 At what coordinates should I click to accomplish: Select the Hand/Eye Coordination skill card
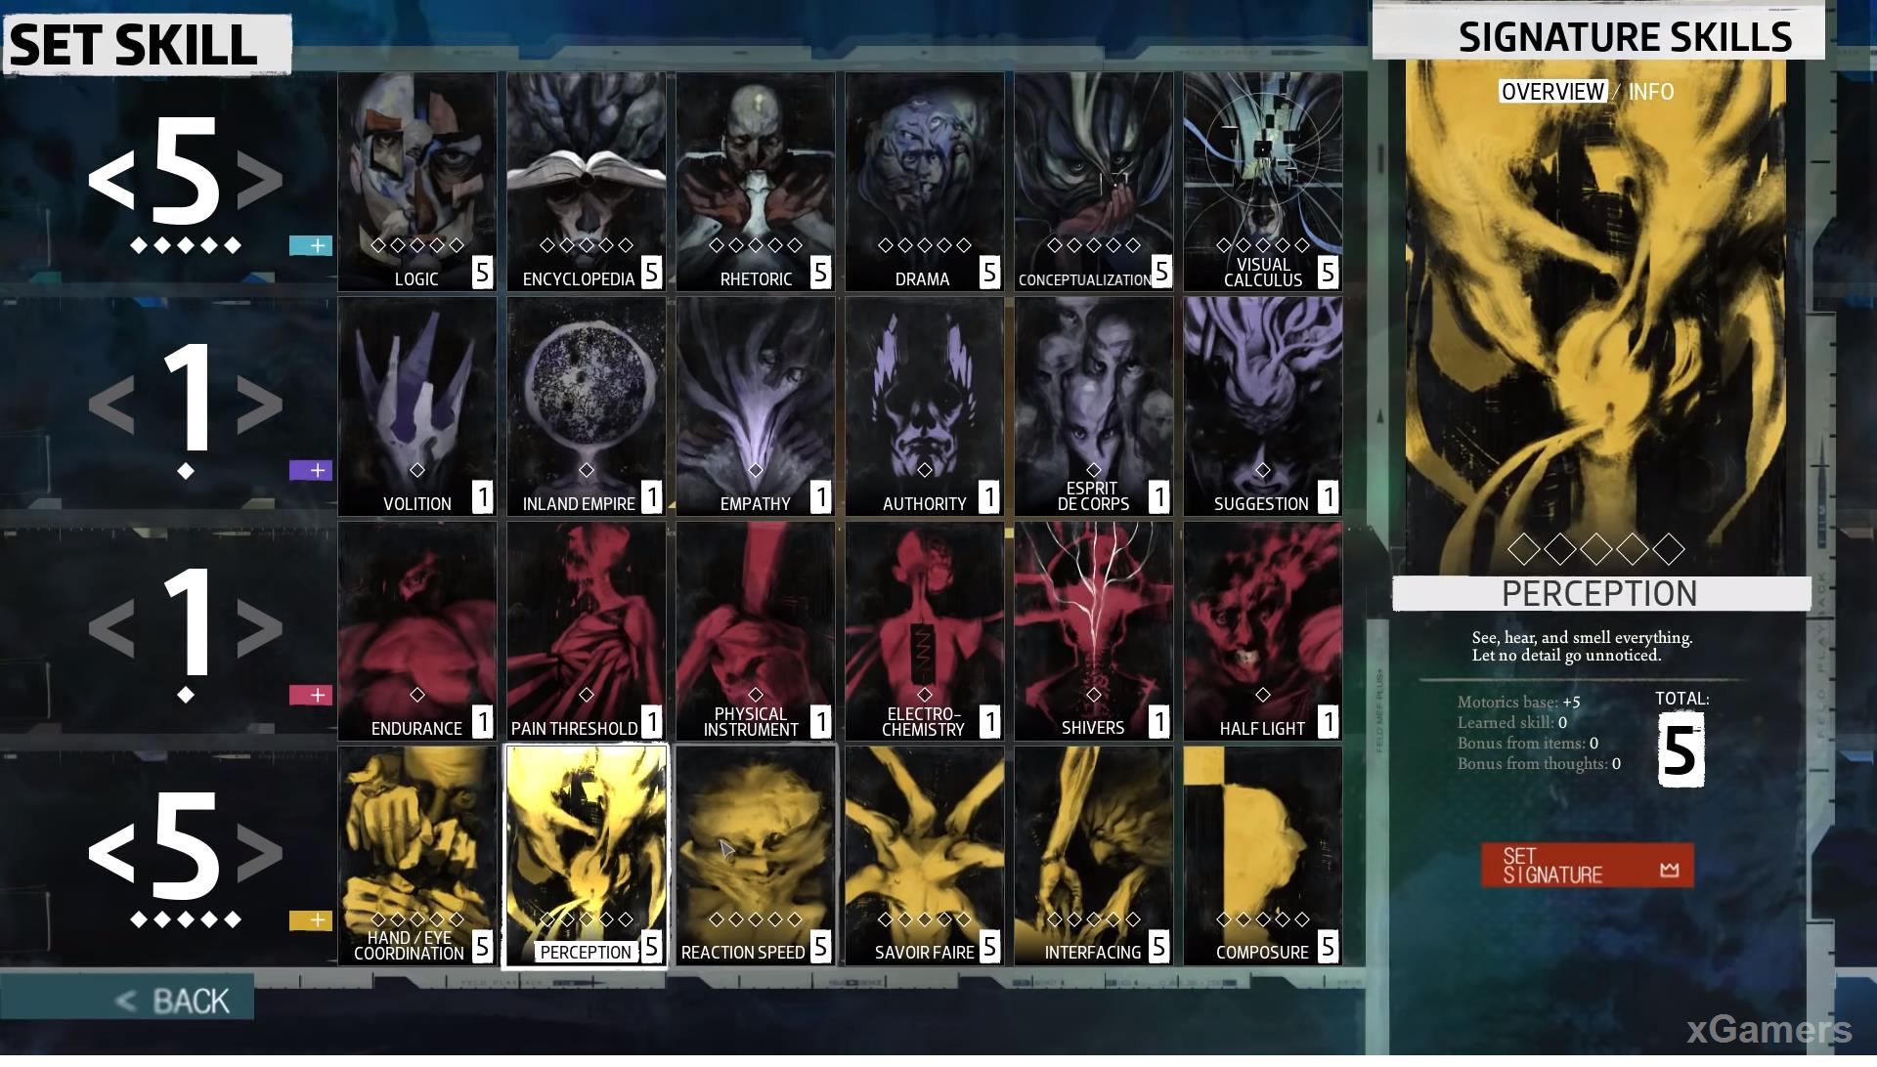pos(417,856)
